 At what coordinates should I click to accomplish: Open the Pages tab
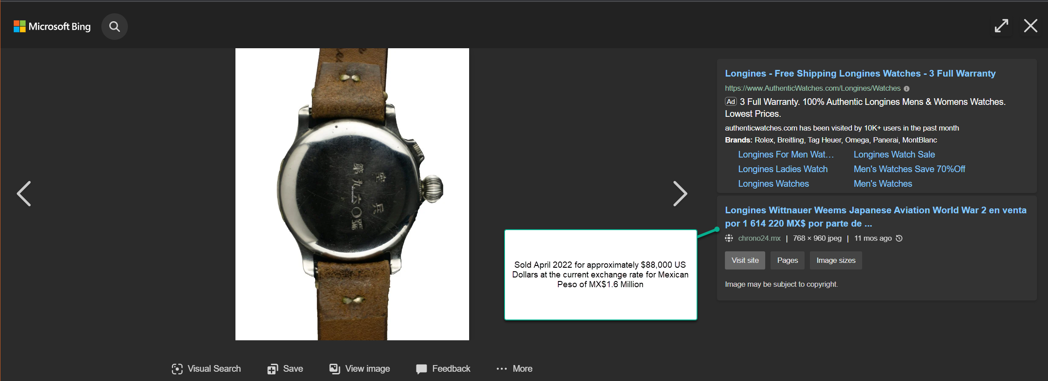pyautogui.click(x=787, y=260)
